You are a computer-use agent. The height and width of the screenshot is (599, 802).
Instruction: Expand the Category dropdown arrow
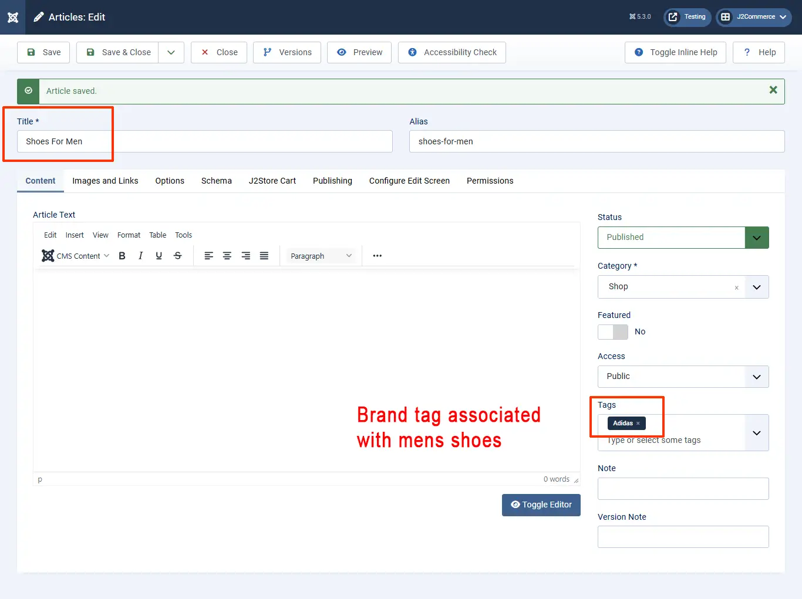757,287
